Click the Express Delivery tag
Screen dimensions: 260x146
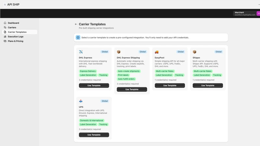click(x=88, y=71)
